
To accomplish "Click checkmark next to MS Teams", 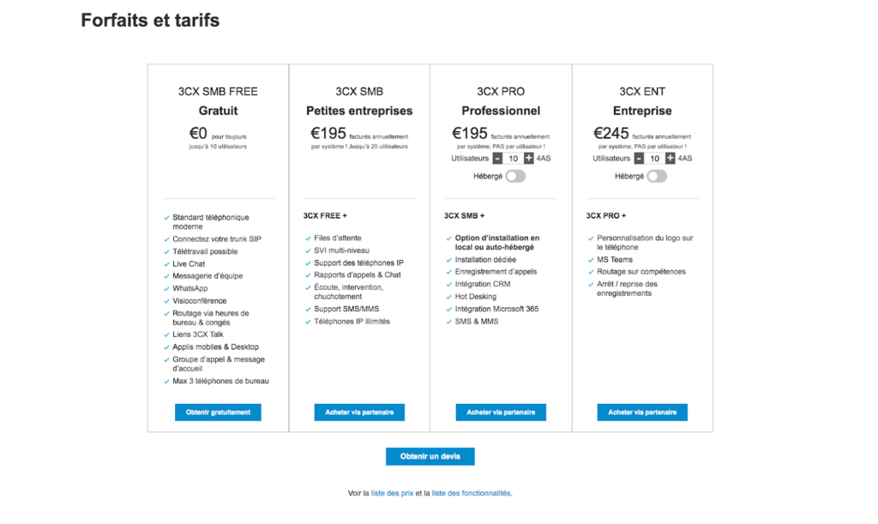I will 591,260.
